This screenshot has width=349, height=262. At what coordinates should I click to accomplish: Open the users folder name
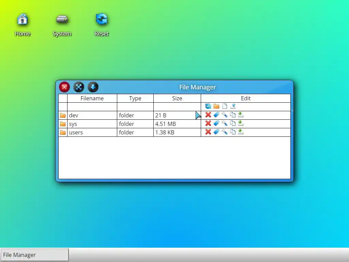(x=76, y=132)
